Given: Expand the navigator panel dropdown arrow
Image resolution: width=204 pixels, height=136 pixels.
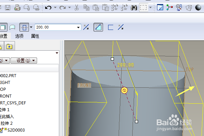Looking at the screenshot, I should pos(57,53).
